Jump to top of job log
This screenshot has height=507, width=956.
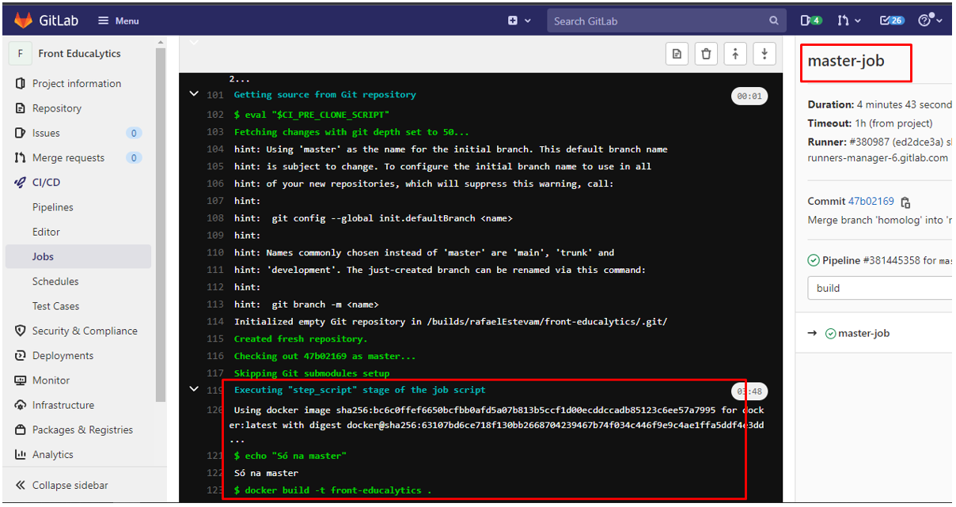click(735, 54)
